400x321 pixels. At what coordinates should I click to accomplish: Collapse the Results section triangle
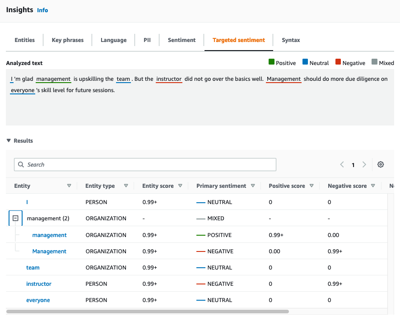pyautogui.click(x=9, y=141)
